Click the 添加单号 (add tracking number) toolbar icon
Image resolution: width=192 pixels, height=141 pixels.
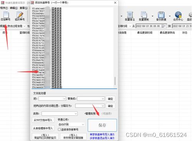tap(6, 16)
